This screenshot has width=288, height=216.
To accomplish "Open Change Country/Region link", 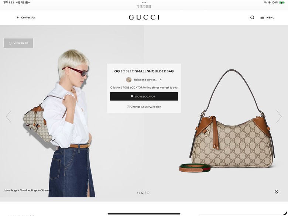I will (145, 107).
